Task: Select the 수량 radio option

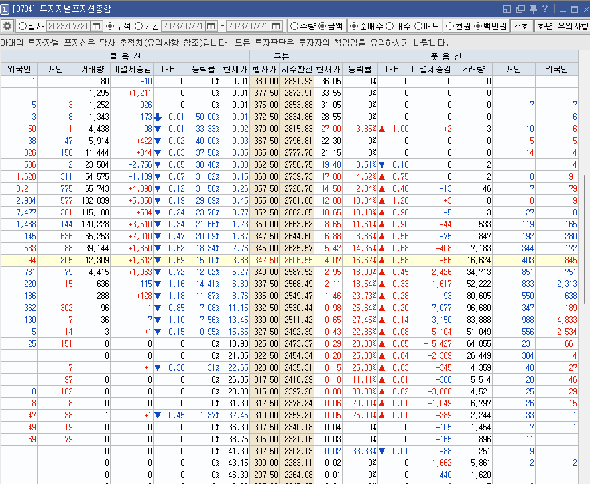Action: click(294, 26)
